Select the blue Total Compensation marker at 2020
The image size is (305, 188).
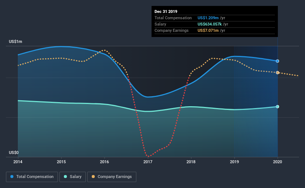(x=278, y=61)
